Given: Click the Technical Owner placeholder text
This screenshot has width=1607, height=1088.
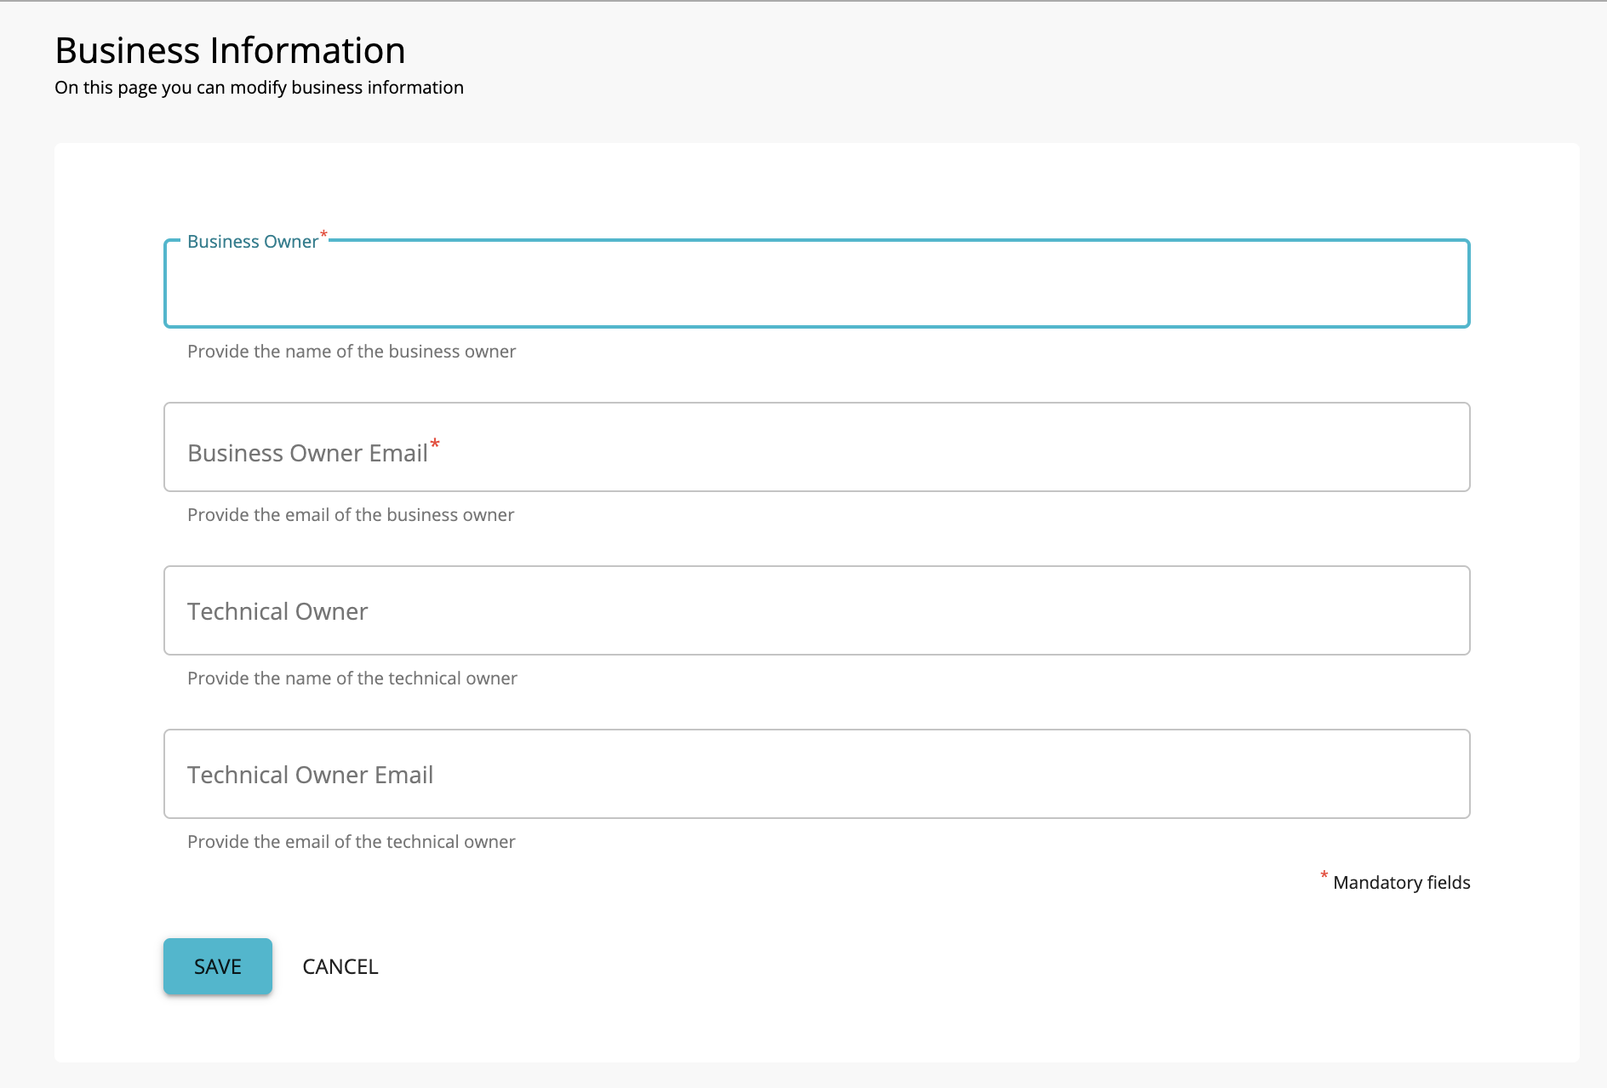Looking at the screenshot, I should [x=277, y=610].
